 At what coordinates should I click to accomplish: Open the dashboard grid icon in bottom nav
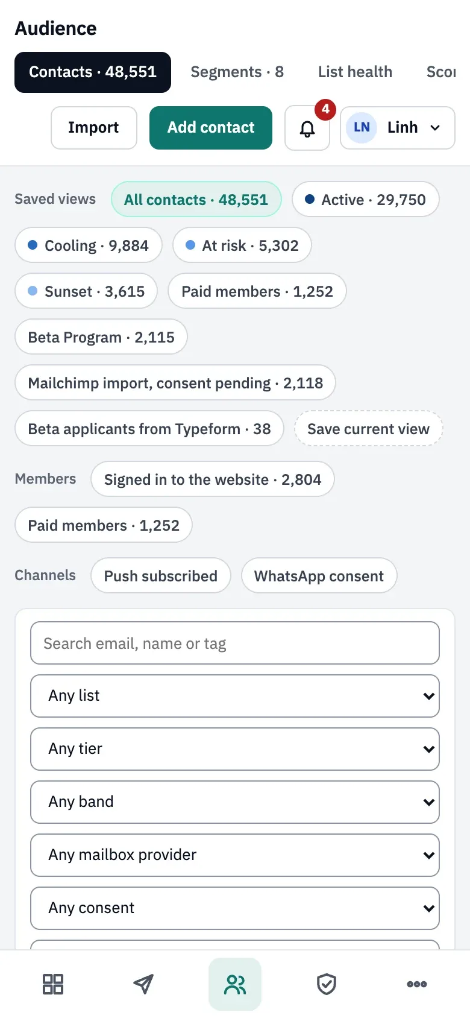53,984
